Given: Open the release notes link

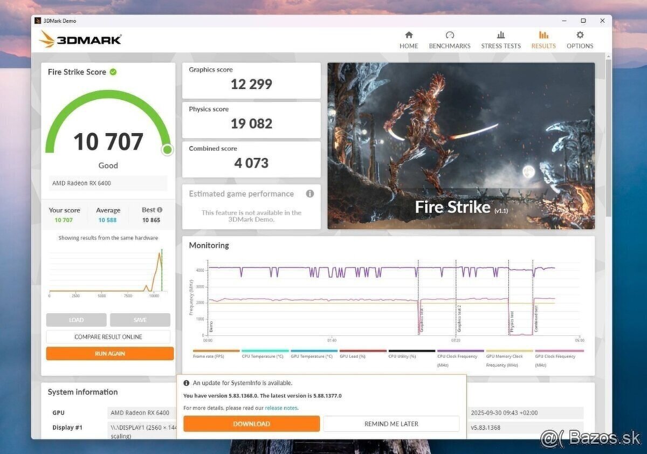Looking at the screenshot, I should click(x=281, y=408).
